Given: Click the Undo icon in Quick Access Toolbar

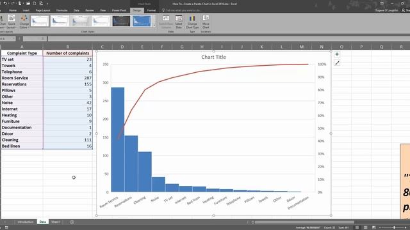Looking at the screenshot, I should click(5, 3).
